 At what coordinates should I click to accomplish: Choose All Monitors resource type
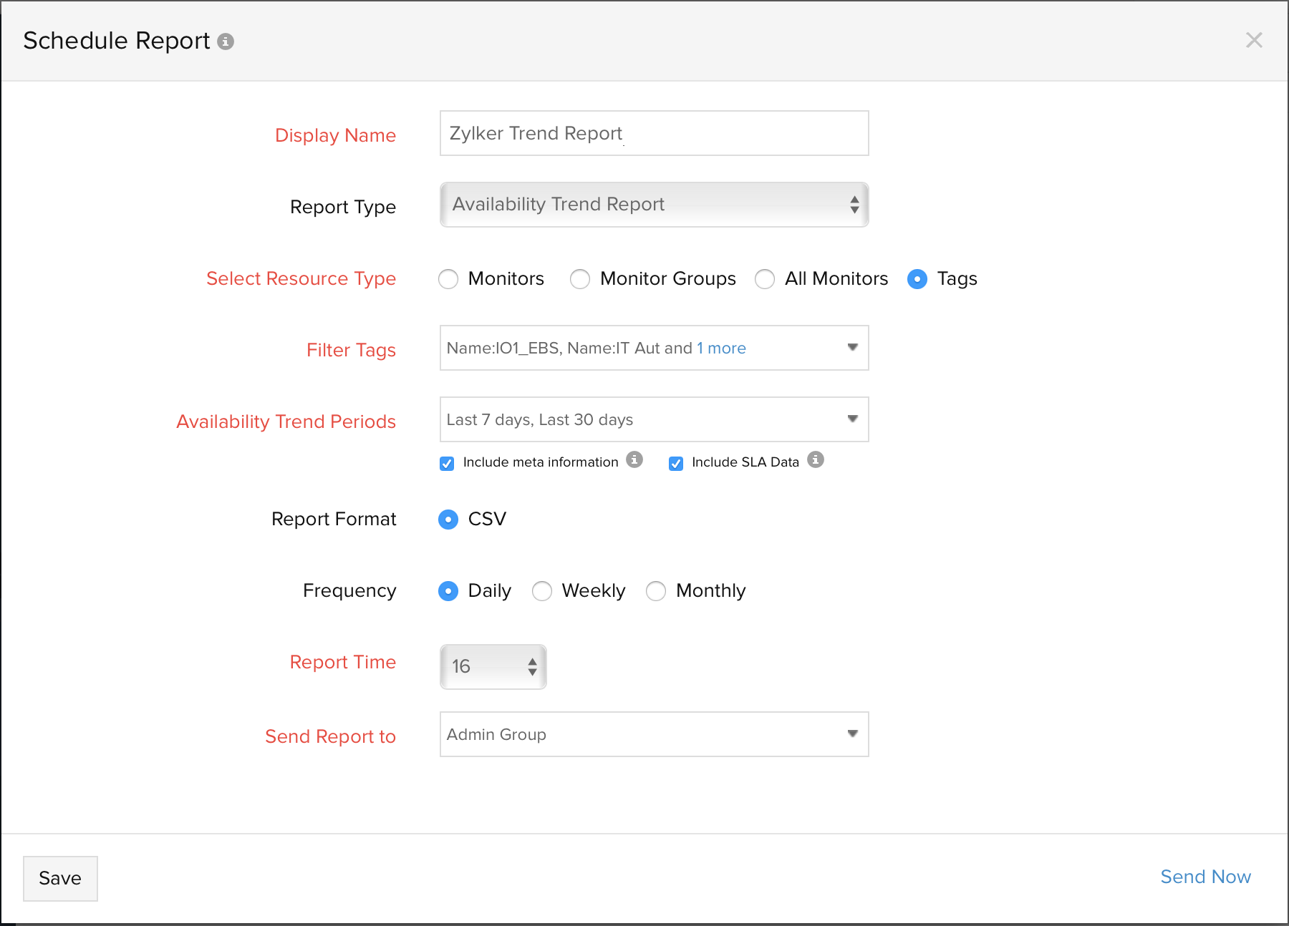765,279
